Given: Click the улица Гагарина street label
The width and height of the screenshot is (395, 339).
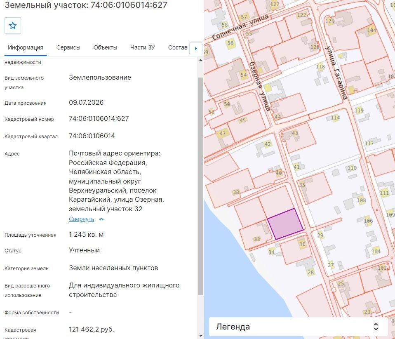Looking at the screenshot, I should click(336, 73).
